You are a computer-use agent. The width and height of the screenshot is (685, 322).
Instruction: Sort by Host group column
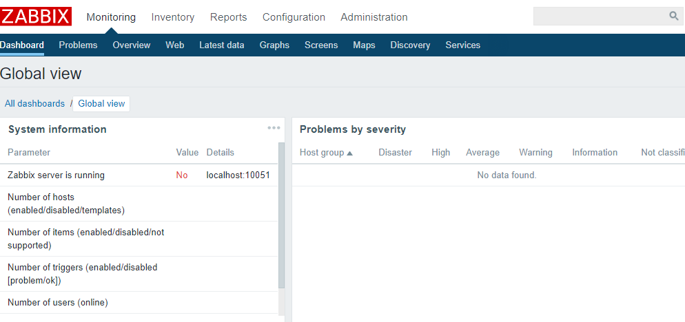click(x=326, y=153)
